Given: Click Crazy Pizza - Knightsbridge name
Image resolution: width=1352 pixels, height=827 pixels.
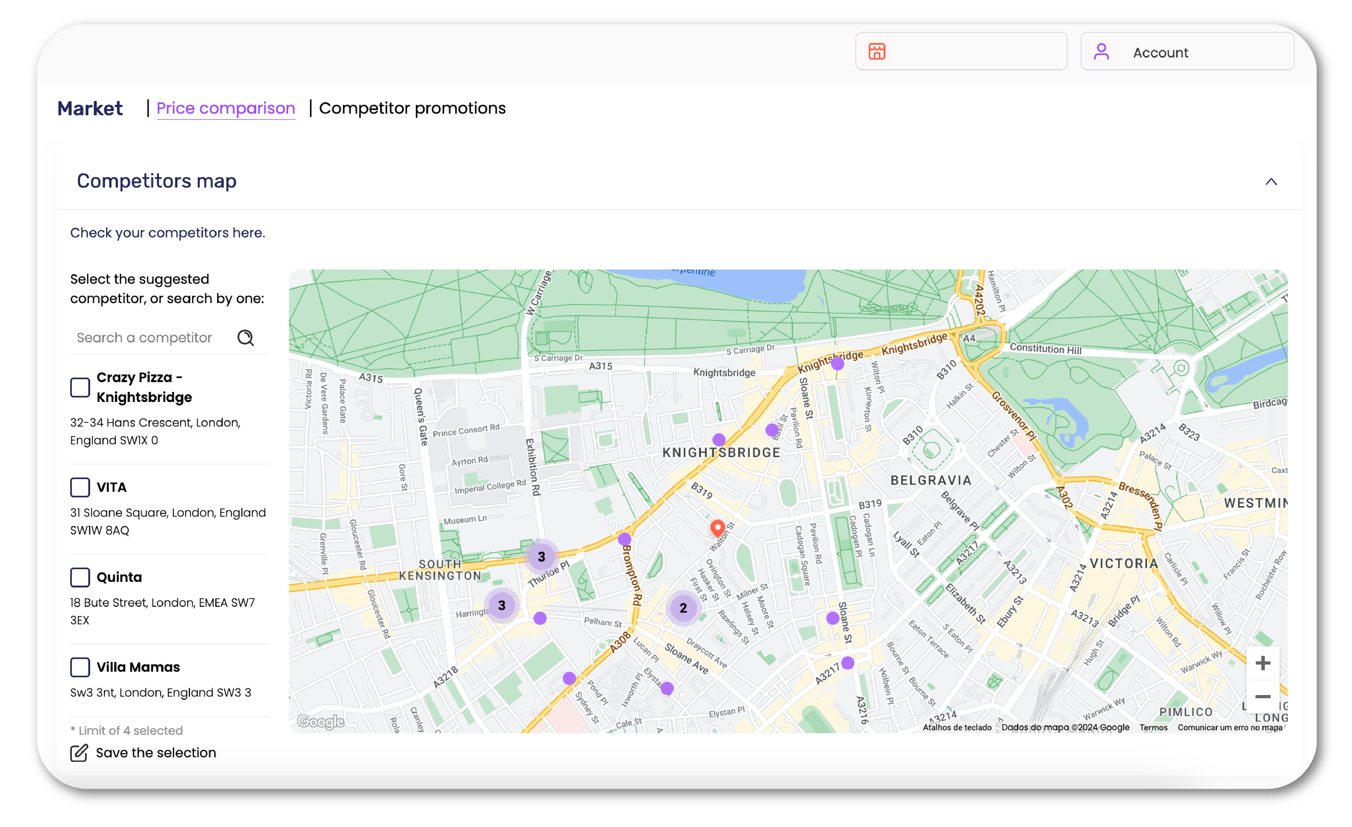Looking at the screenshot, I should (x=144, y=387).
